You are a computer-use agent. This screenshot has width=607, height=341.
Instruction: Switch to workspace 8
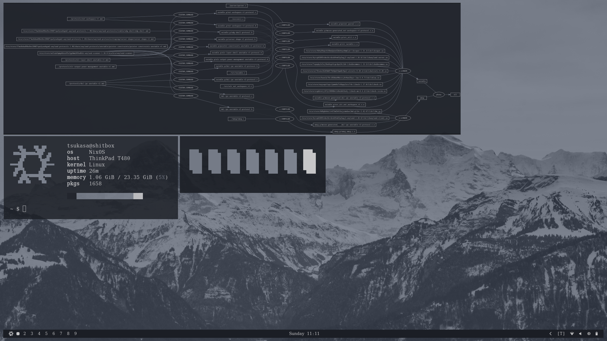[68, 334]
